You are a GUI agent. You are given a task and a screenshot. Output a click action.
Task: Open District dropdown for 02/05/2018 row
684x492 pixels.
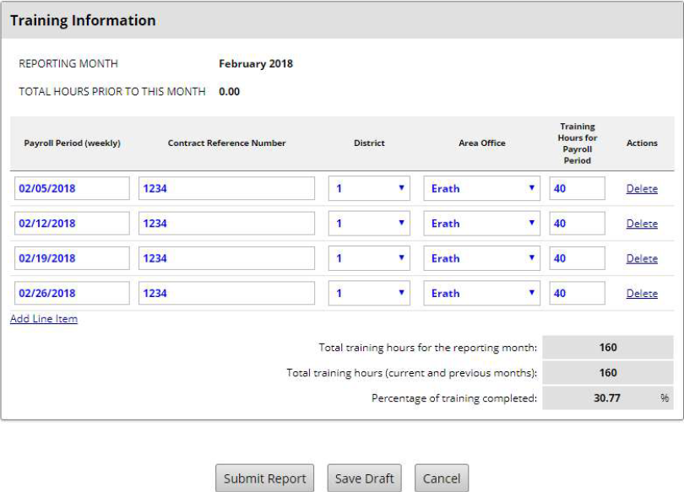pos(369,188)
